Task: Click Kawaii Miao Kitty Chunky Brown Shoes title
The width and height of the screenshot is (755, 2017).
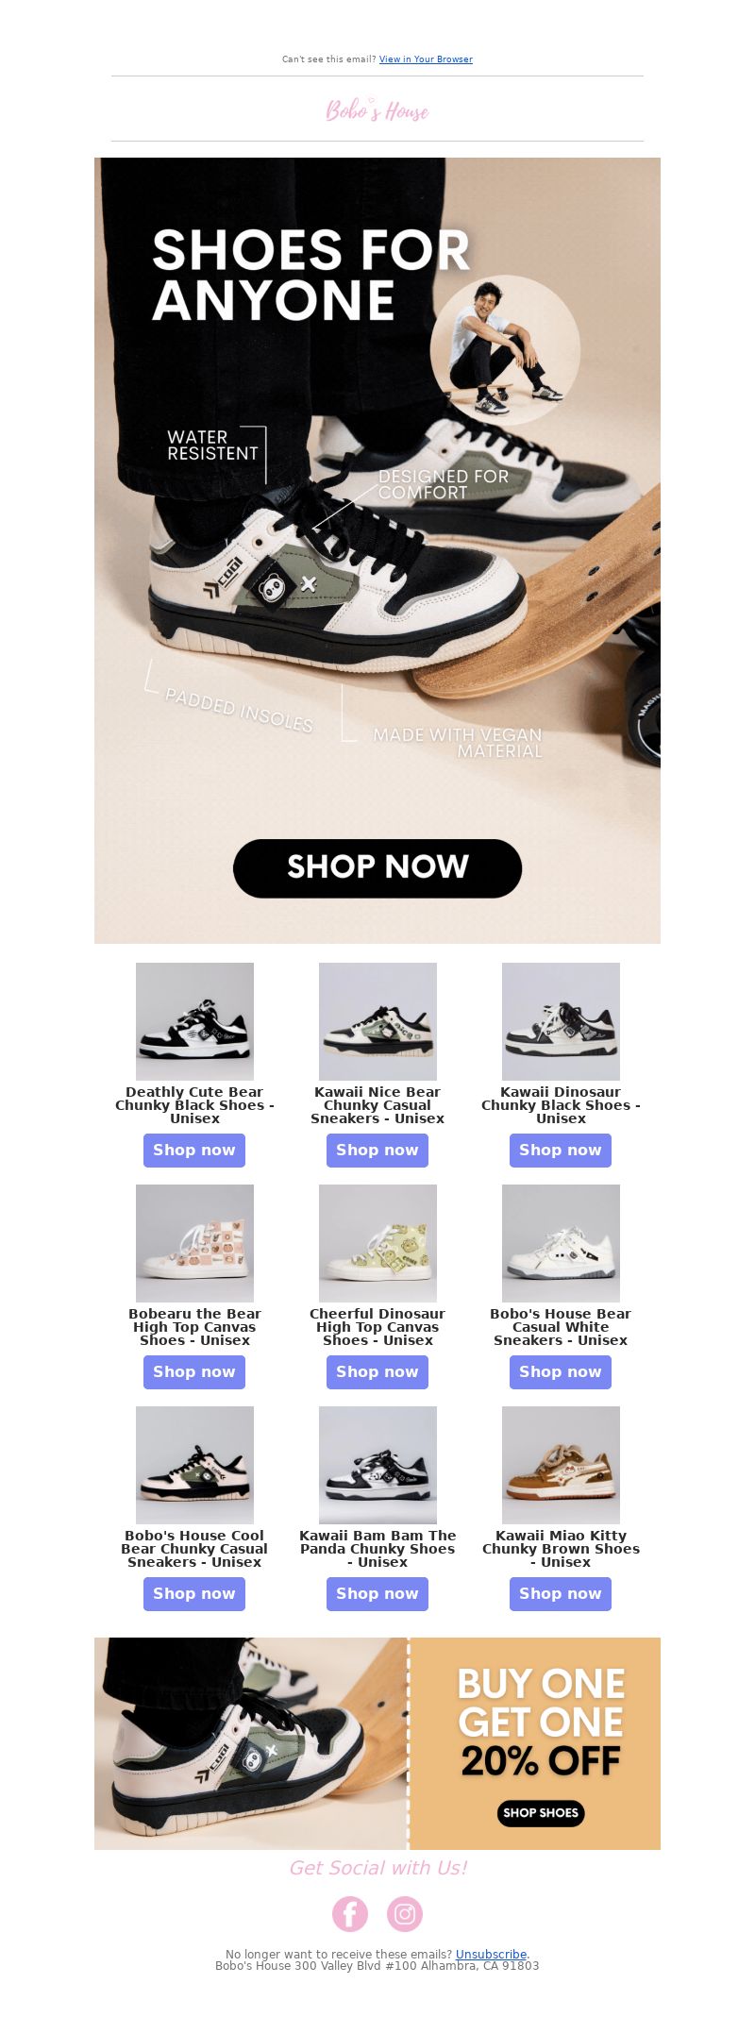Action: point(561,1549)
